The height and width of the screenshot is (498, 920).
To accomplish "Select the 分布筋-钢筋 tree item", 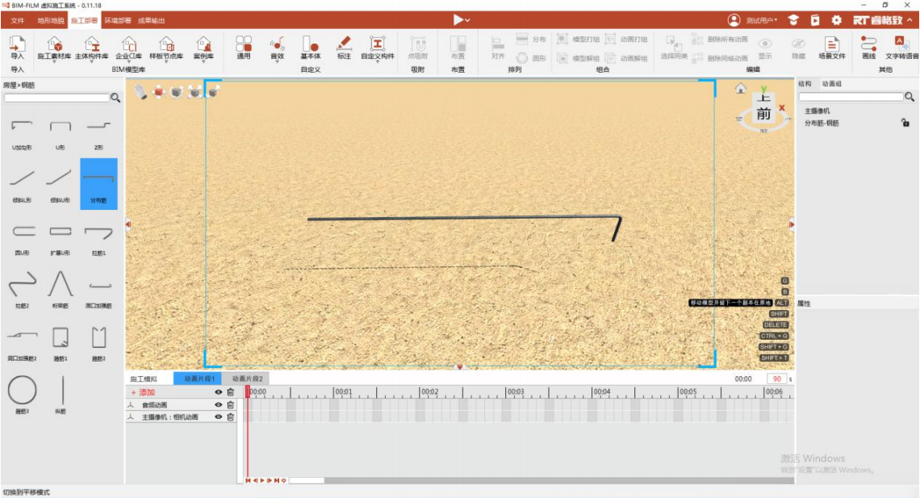I will [822, 123].
